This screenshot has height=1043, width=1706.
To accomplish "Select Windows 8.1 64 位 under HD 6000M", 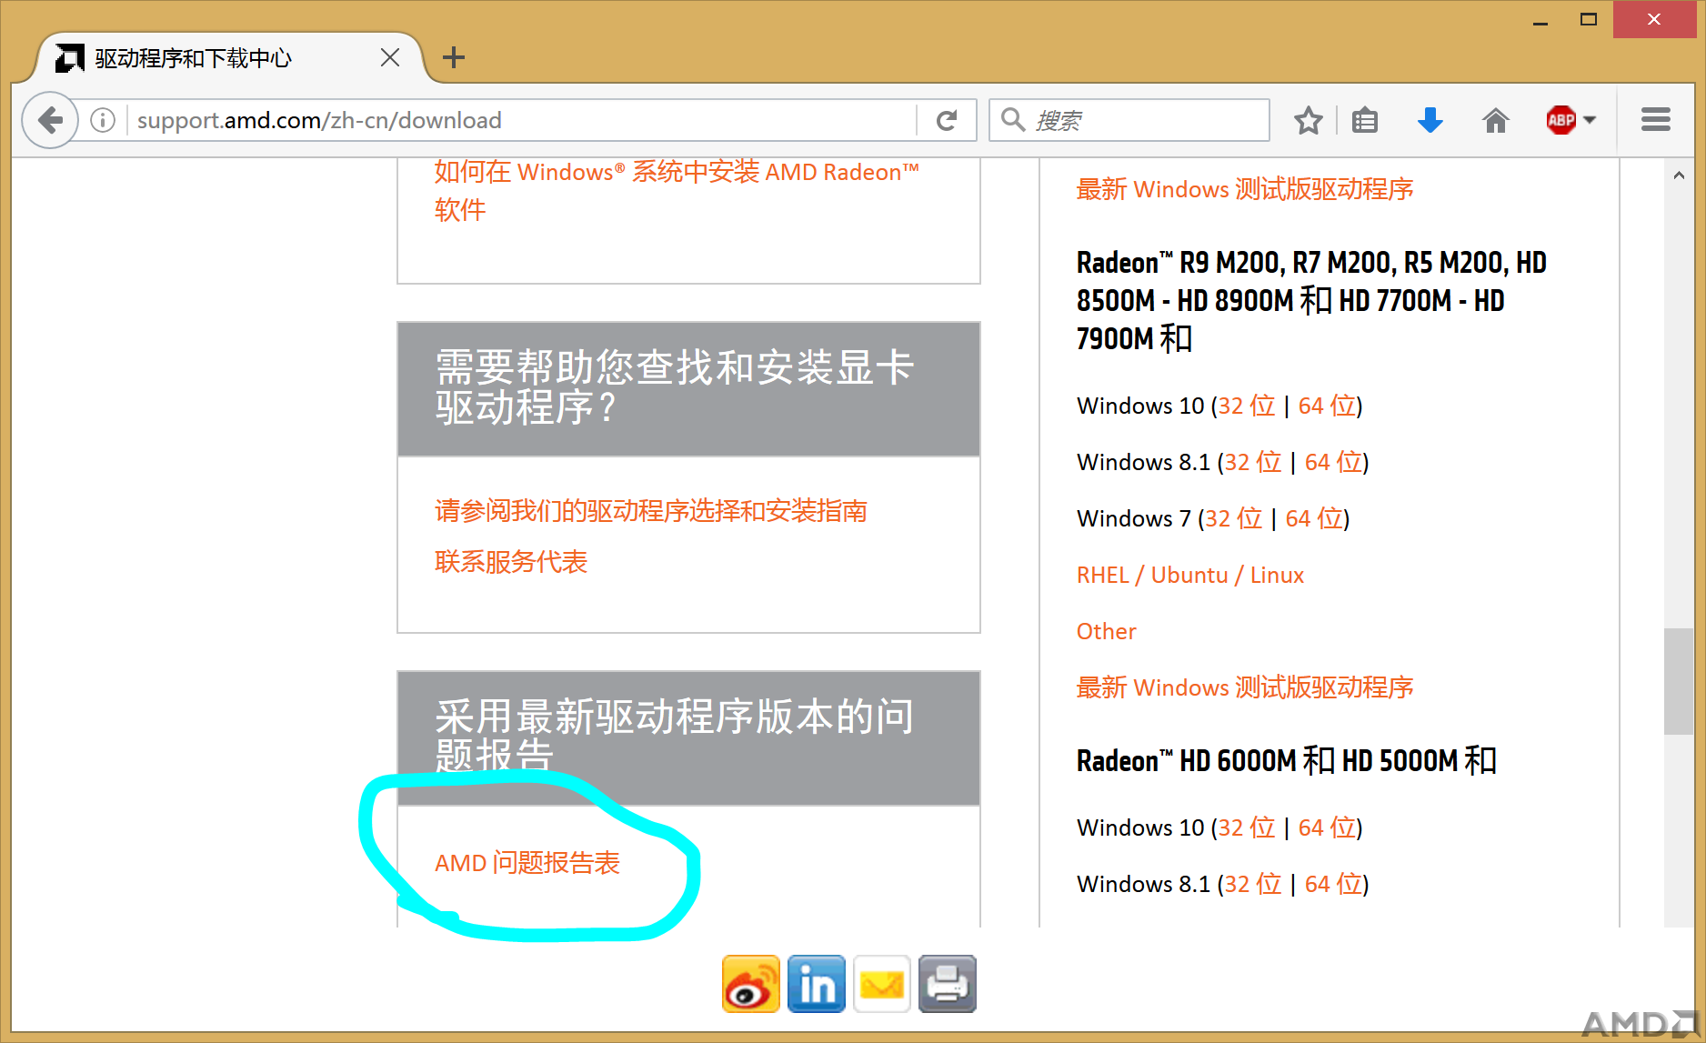I will (1333, 884).
